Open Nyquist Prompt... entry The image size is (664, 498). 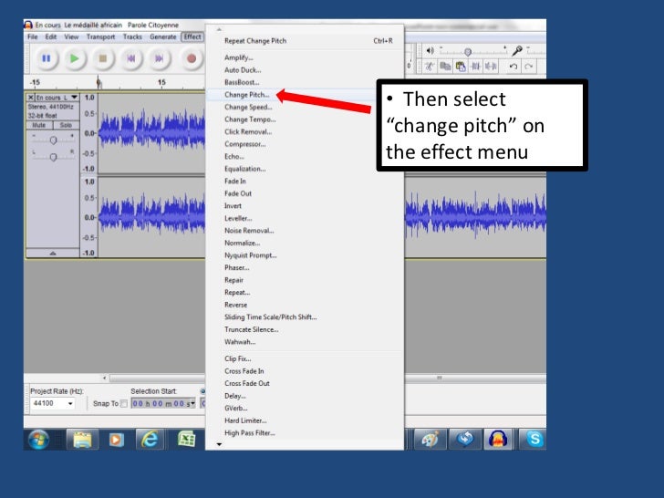(305, 255)
